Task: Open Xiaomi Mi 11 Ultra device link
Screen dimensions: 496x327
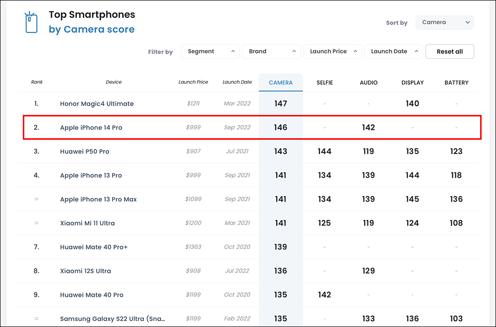Action: click(87, 223)
